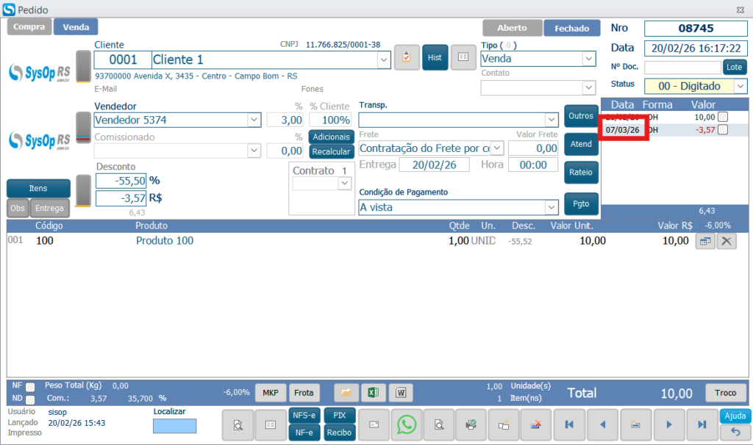Click the Recalcular button

tap(332, 151)
